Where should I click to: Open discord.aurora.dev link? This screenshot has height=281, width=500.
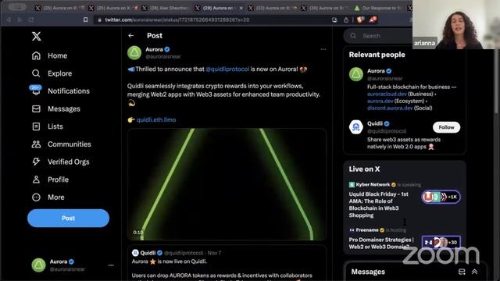tap(390, 108)
